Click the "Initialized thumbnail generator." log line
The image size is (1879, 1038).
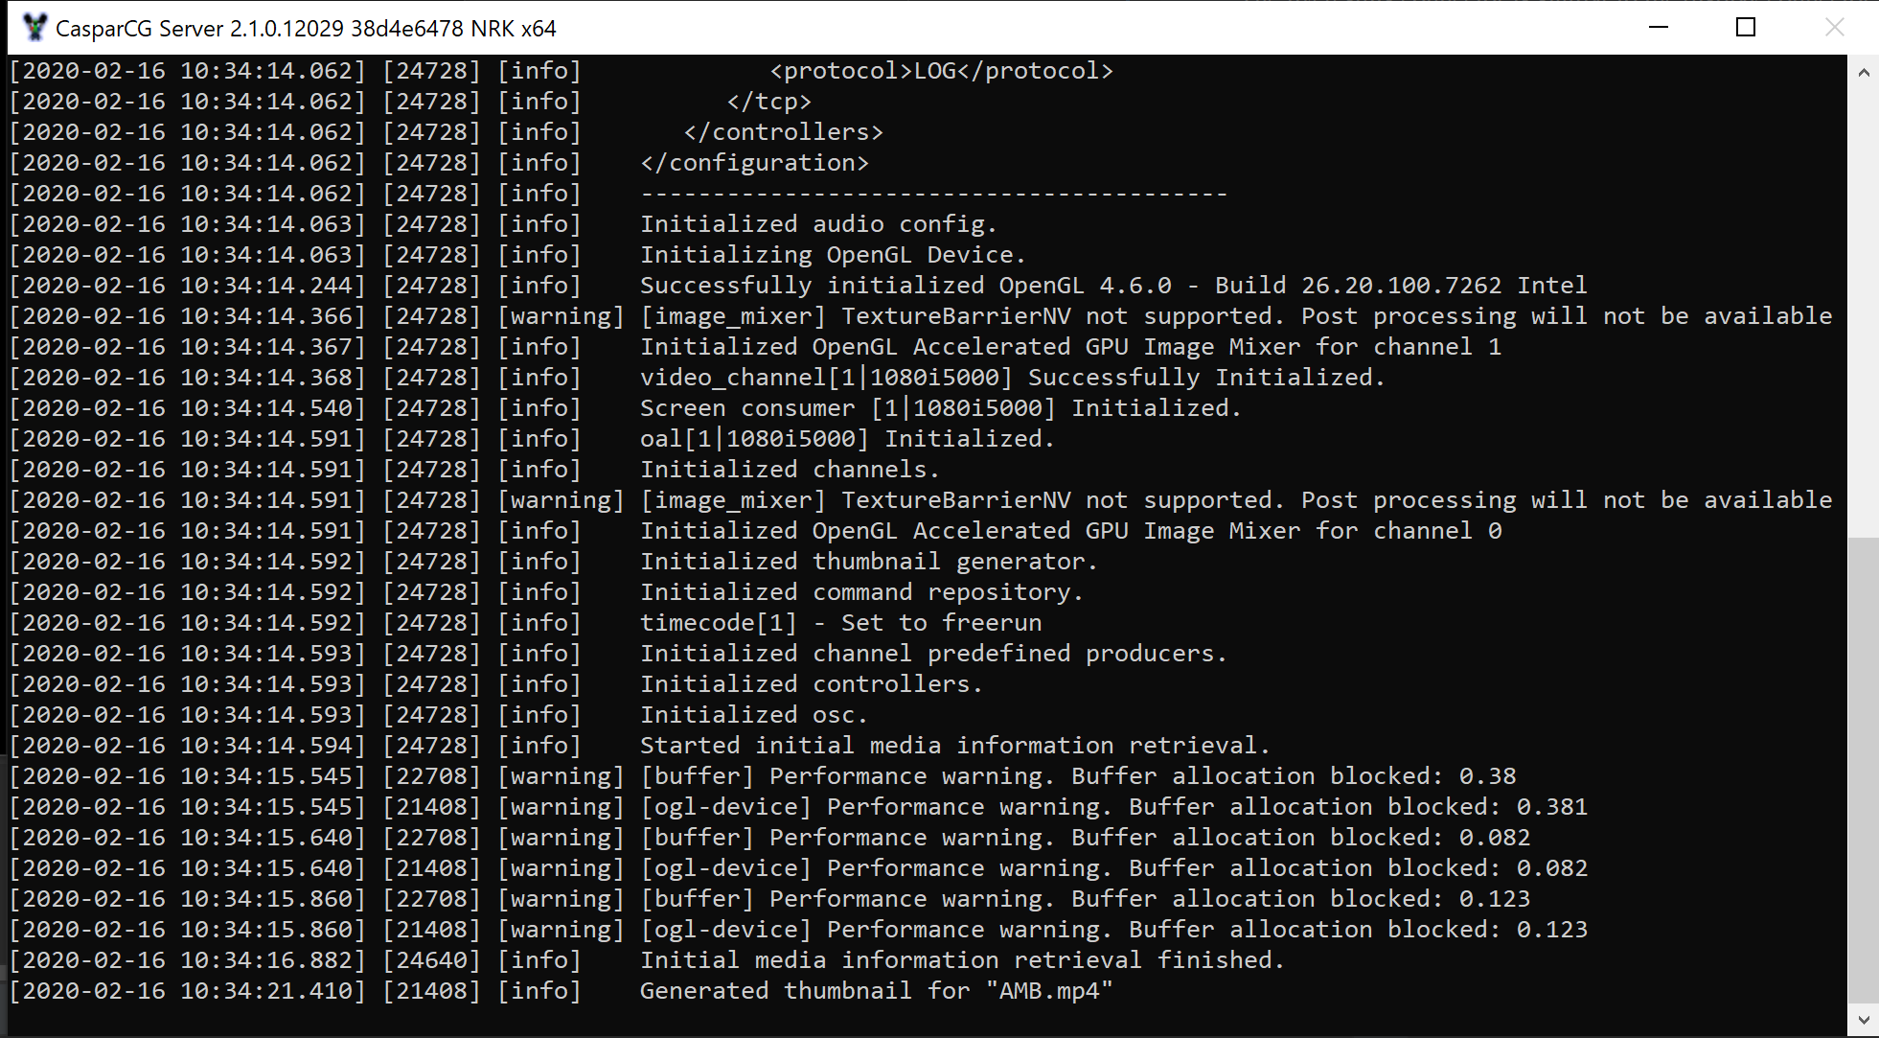[x=868, y=562]
